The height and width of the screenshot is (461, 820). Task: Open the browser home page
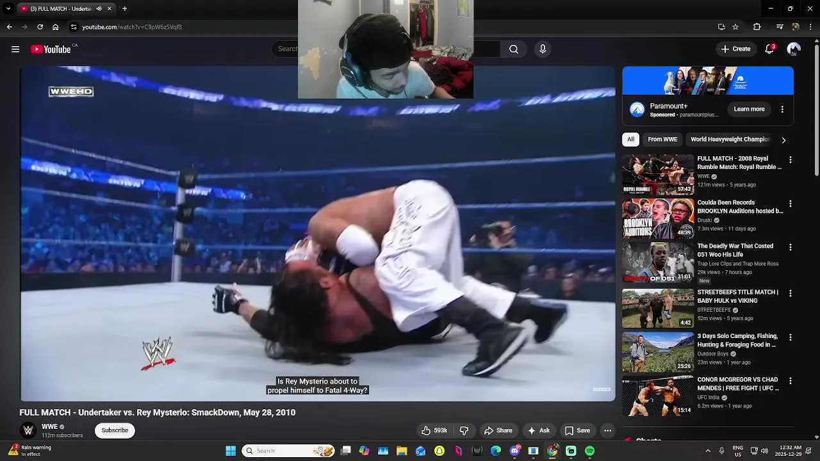pyautogui.click(x=55, y=27)
